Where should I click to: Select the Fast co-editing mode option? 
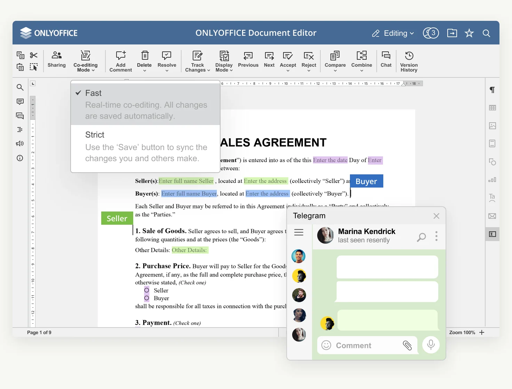point(145,104)
